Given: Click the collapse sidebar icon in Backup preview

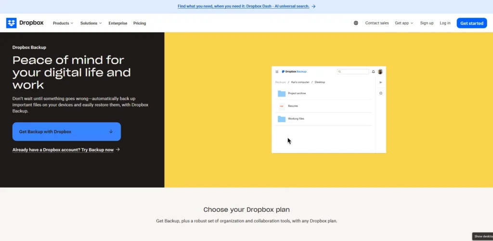Looking at the screenshot, I should tap(381, 82).
